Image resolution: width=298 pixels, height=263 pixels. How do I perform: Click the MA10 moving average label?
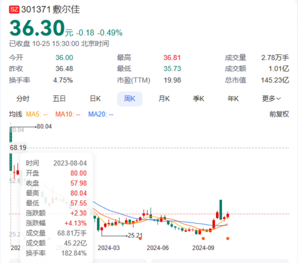pyautogui.click(x=68, y=114)
